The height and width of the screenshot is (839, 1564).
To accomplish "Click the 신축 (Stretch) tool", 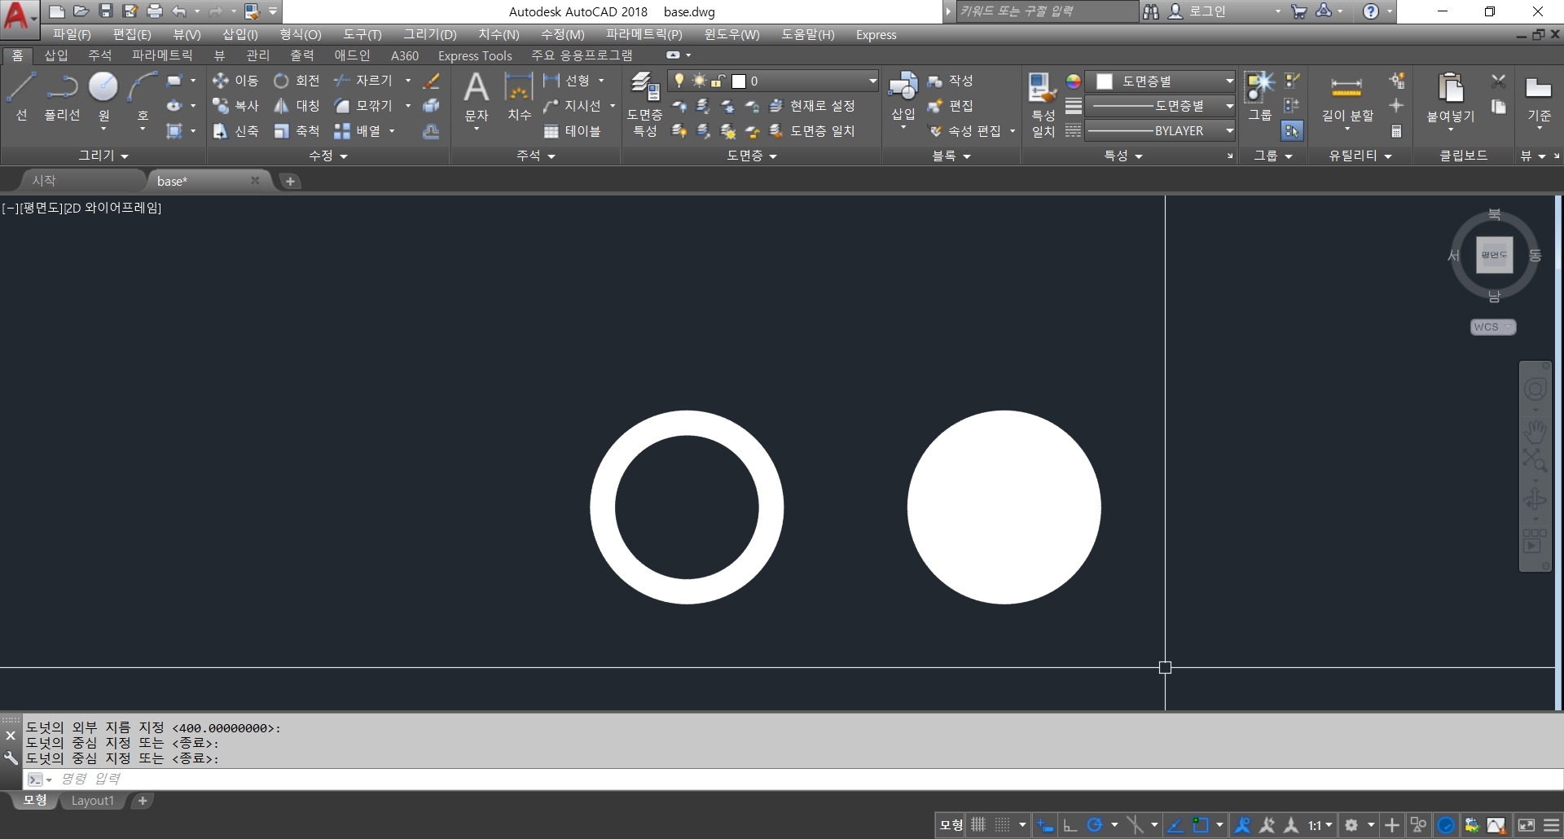I will tap(235, 131).
